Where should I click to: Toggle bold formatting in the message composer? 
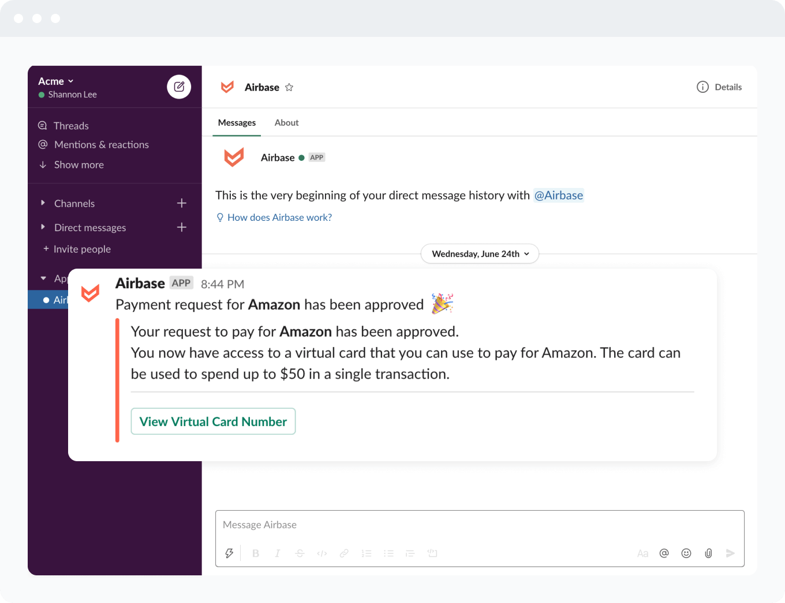(x=256, y=553)
